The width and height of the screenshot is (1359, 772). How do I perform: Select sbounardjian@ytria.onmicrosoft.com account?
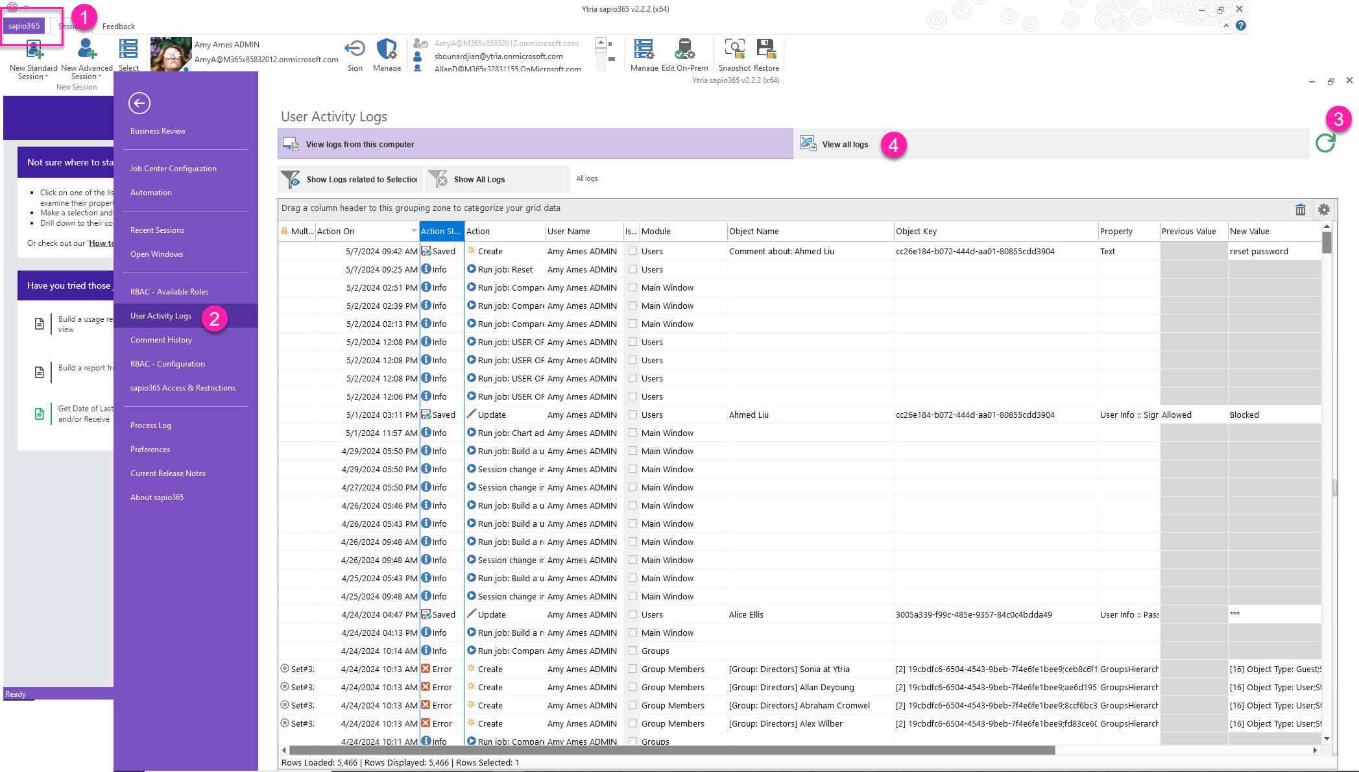point(498,56)
